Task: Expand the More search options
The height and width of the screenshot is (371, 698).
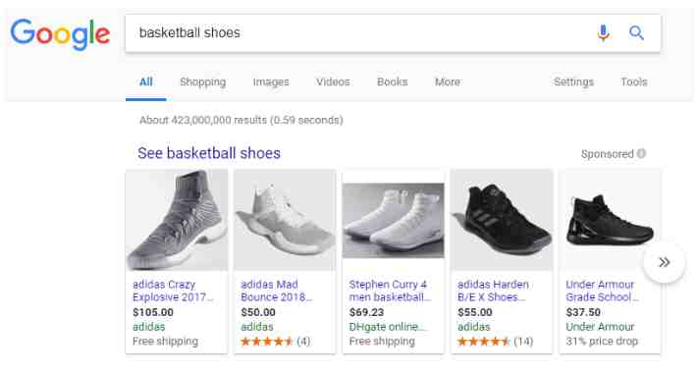Action: point(448,81)
